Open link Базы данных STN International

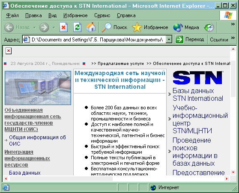[198, 94]
